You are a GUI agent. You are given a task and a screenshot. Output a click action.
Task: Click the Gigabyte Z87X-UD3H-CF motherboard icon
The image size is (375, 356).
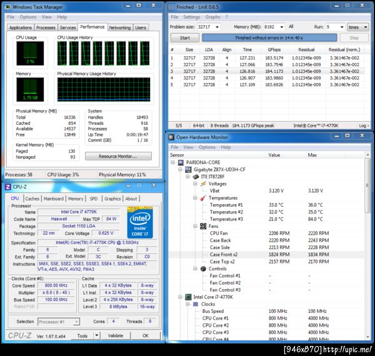pos(187,169)
